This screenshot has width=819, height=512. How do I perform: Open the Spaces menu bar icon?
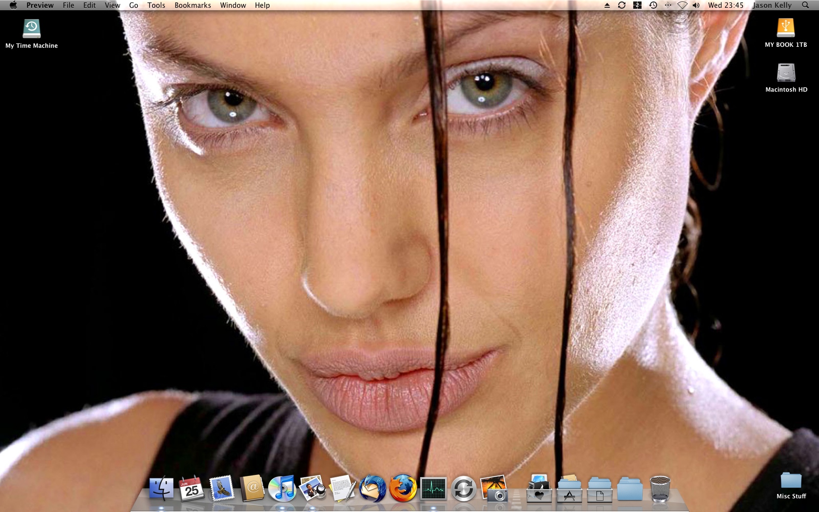point(637,5)
